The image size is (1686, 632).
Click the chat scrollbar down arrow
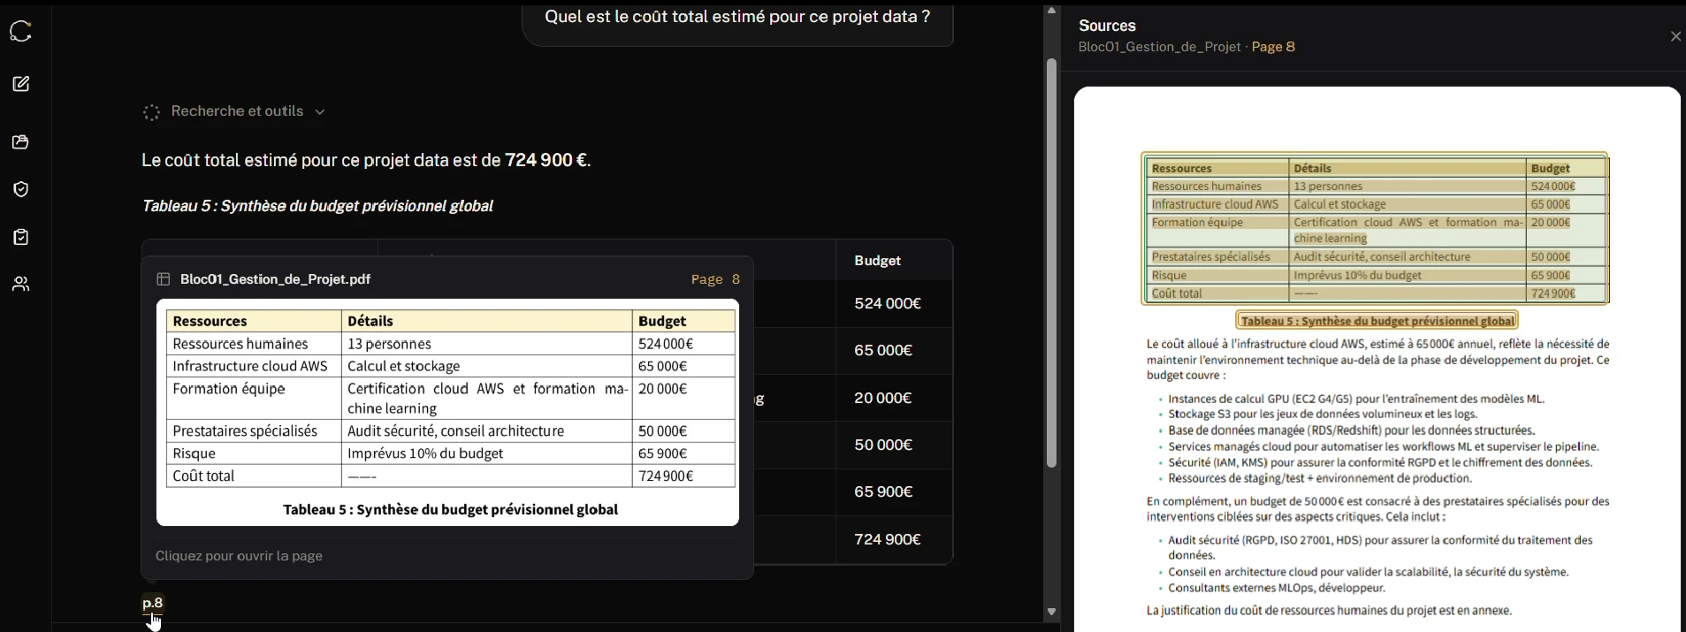(1051, 612)
